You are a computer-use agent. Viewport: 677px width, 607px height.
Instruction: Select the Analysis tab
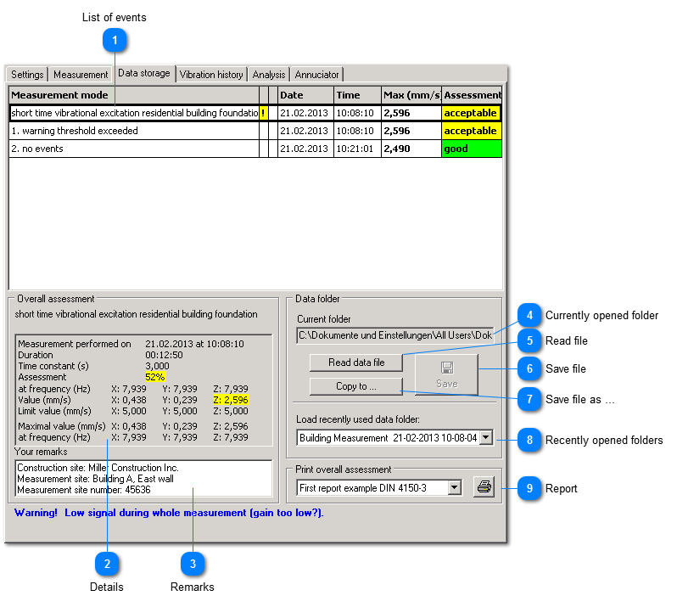(x=269, y=75)
